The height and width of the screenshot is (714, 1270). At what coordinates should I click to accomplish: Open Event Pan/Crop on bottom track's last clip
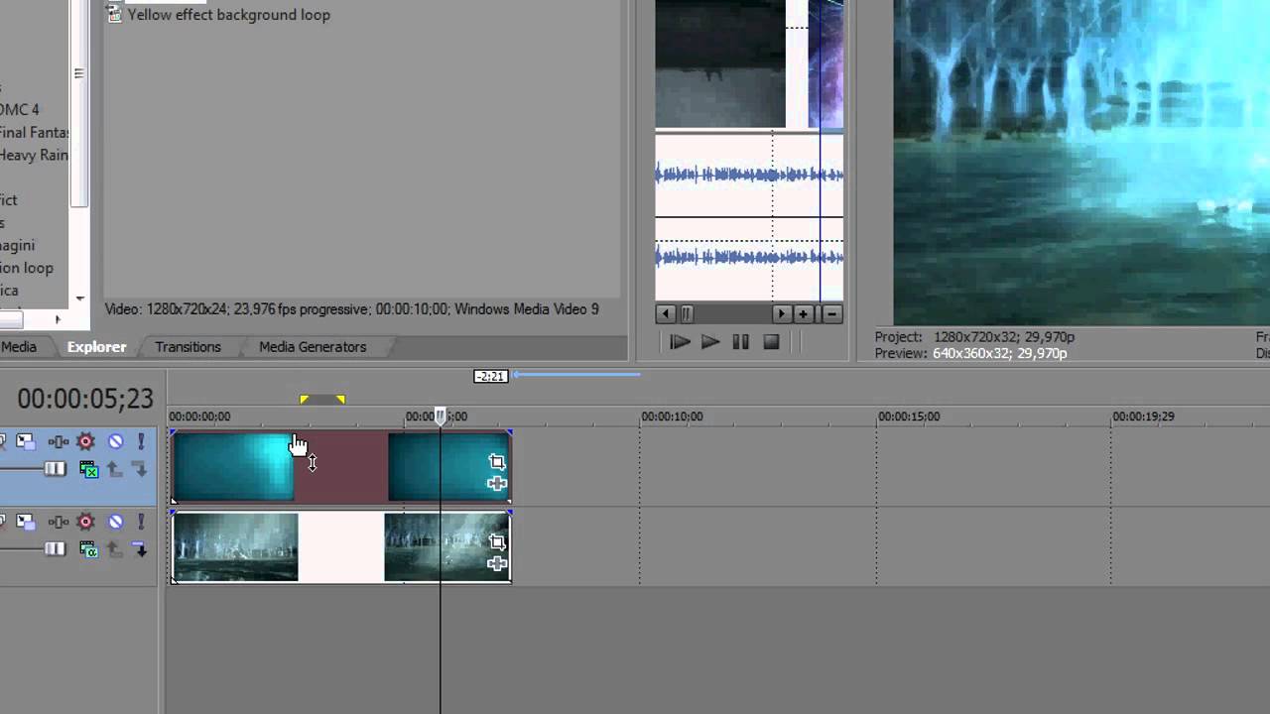[x=497, y=541]
